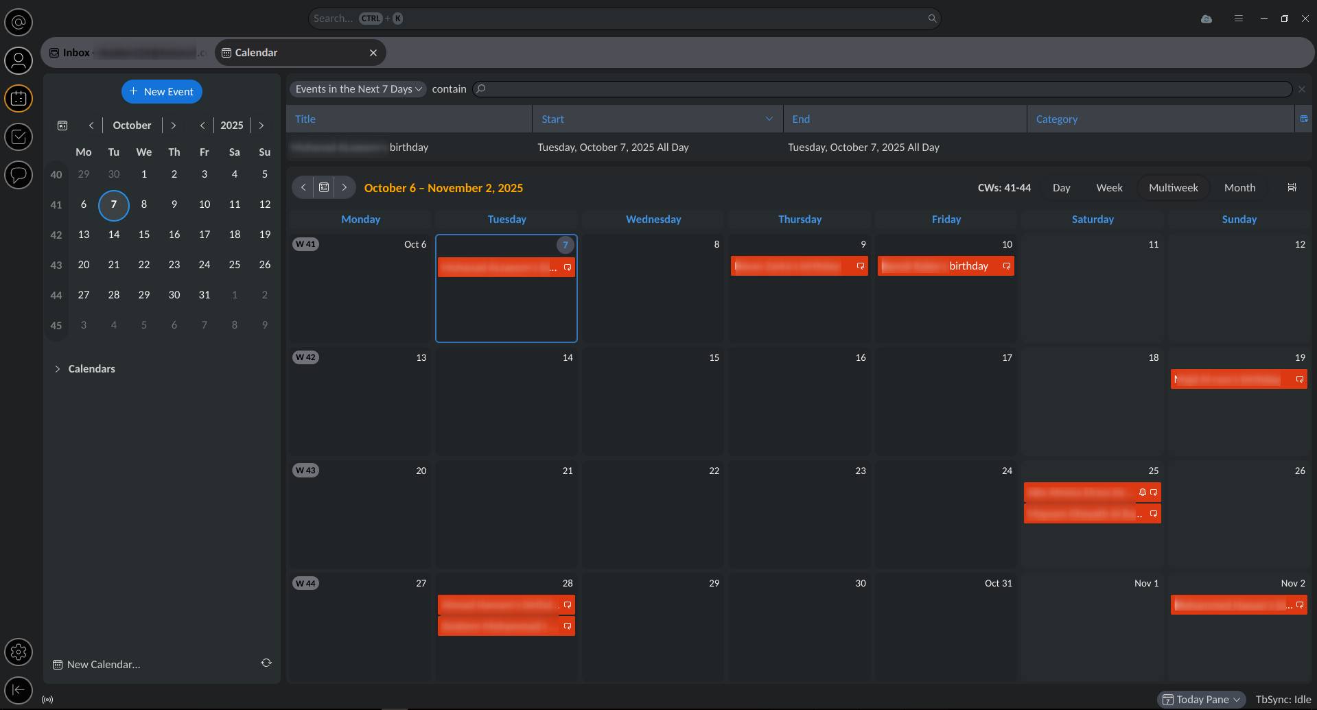The image size is (1317, 710).
Task: Collapse the spaces toolbar
Action: click(x=19, y=690)
